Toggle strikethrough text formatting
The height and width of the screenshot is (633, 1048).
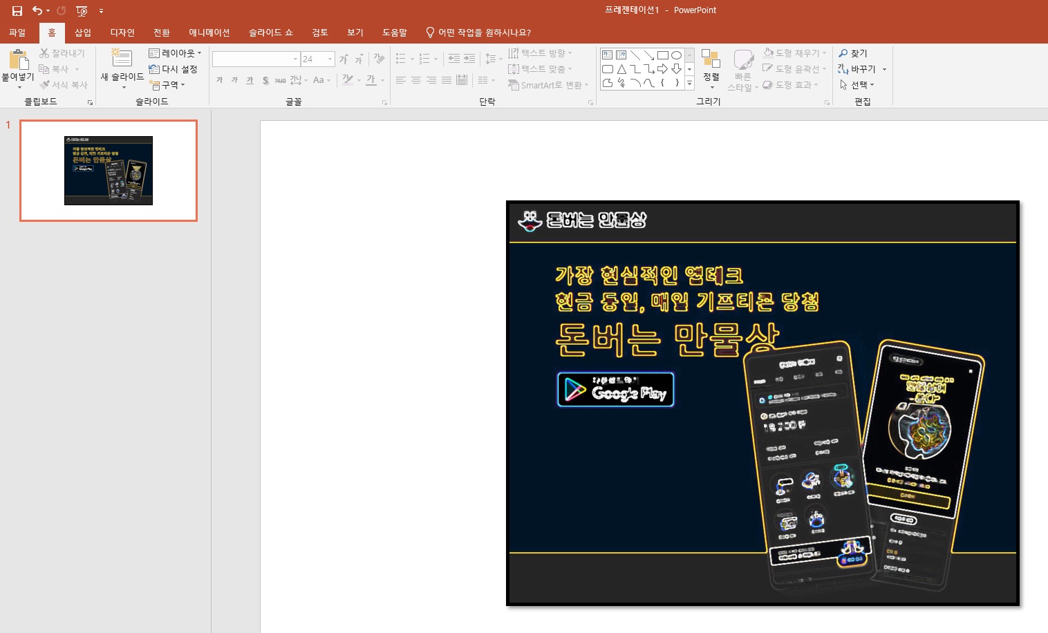tap(281, 80)
